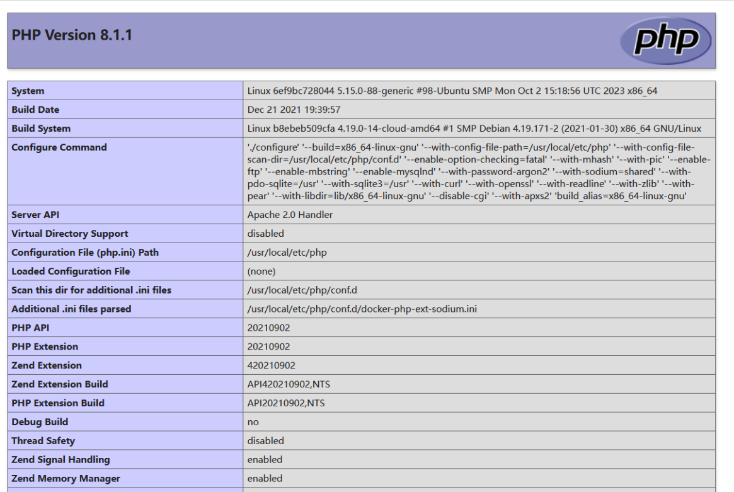Select Apache 2.0 Handler value
The height and width of the screenshot is (492, 734).
tap(290, 214)
